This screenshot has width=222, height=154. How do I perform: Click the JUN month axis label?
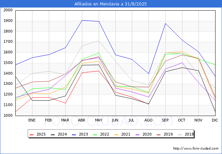pos(115,120)
